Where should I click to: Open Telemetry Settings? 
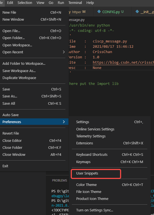click(109, 136)
